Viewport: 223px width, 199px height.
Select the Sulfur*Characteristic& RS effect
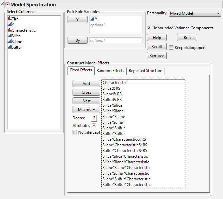(143, 151)
